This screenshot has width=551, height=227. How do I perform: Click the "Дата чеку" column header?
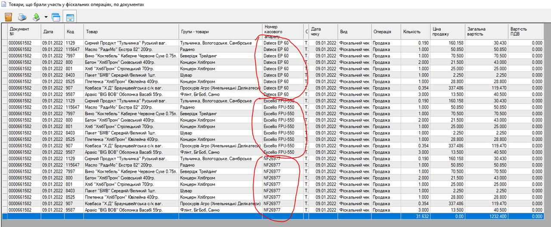323,32
